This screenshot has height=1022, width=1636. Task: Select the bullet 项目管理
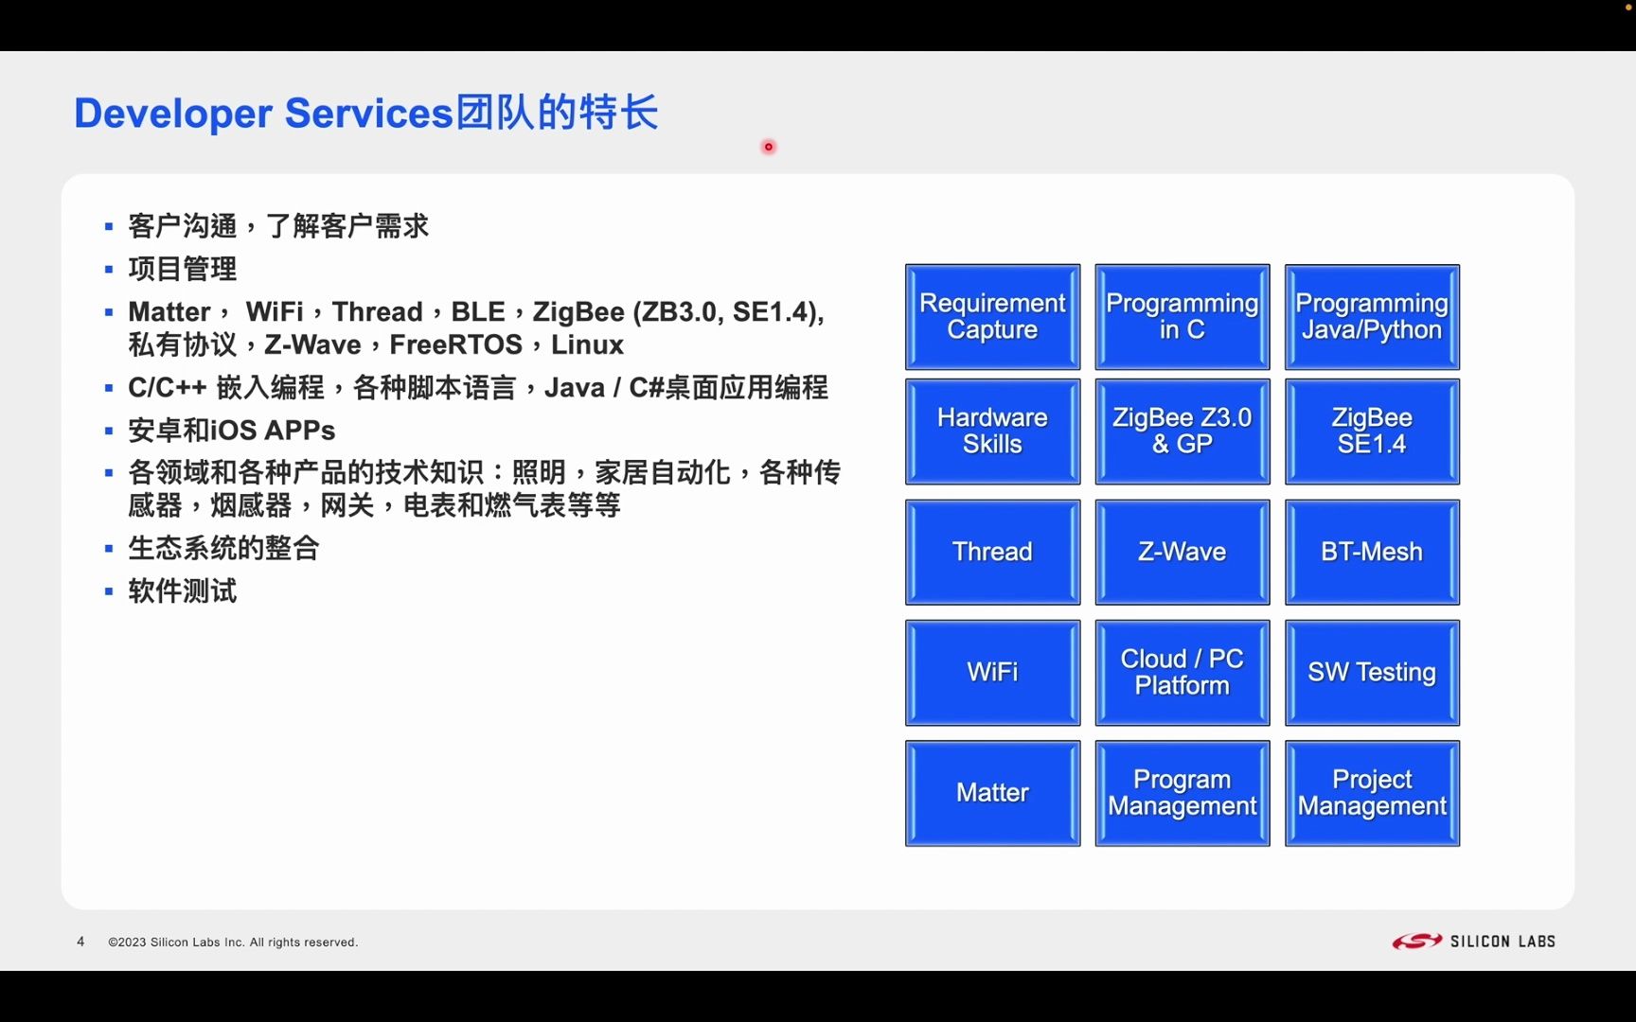point(182,269)
